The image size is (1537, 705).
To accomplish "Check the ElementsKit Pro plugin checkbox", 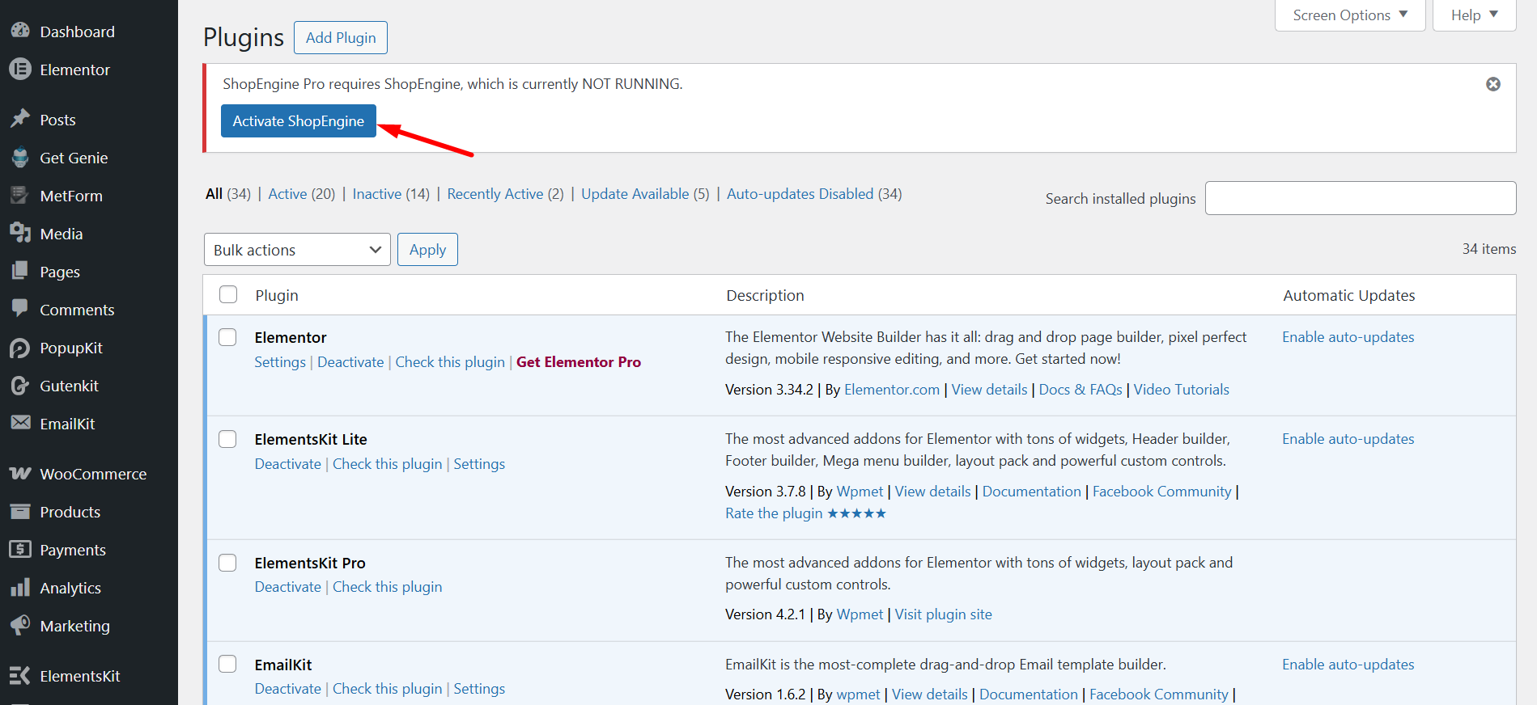I will coord(227,563).
